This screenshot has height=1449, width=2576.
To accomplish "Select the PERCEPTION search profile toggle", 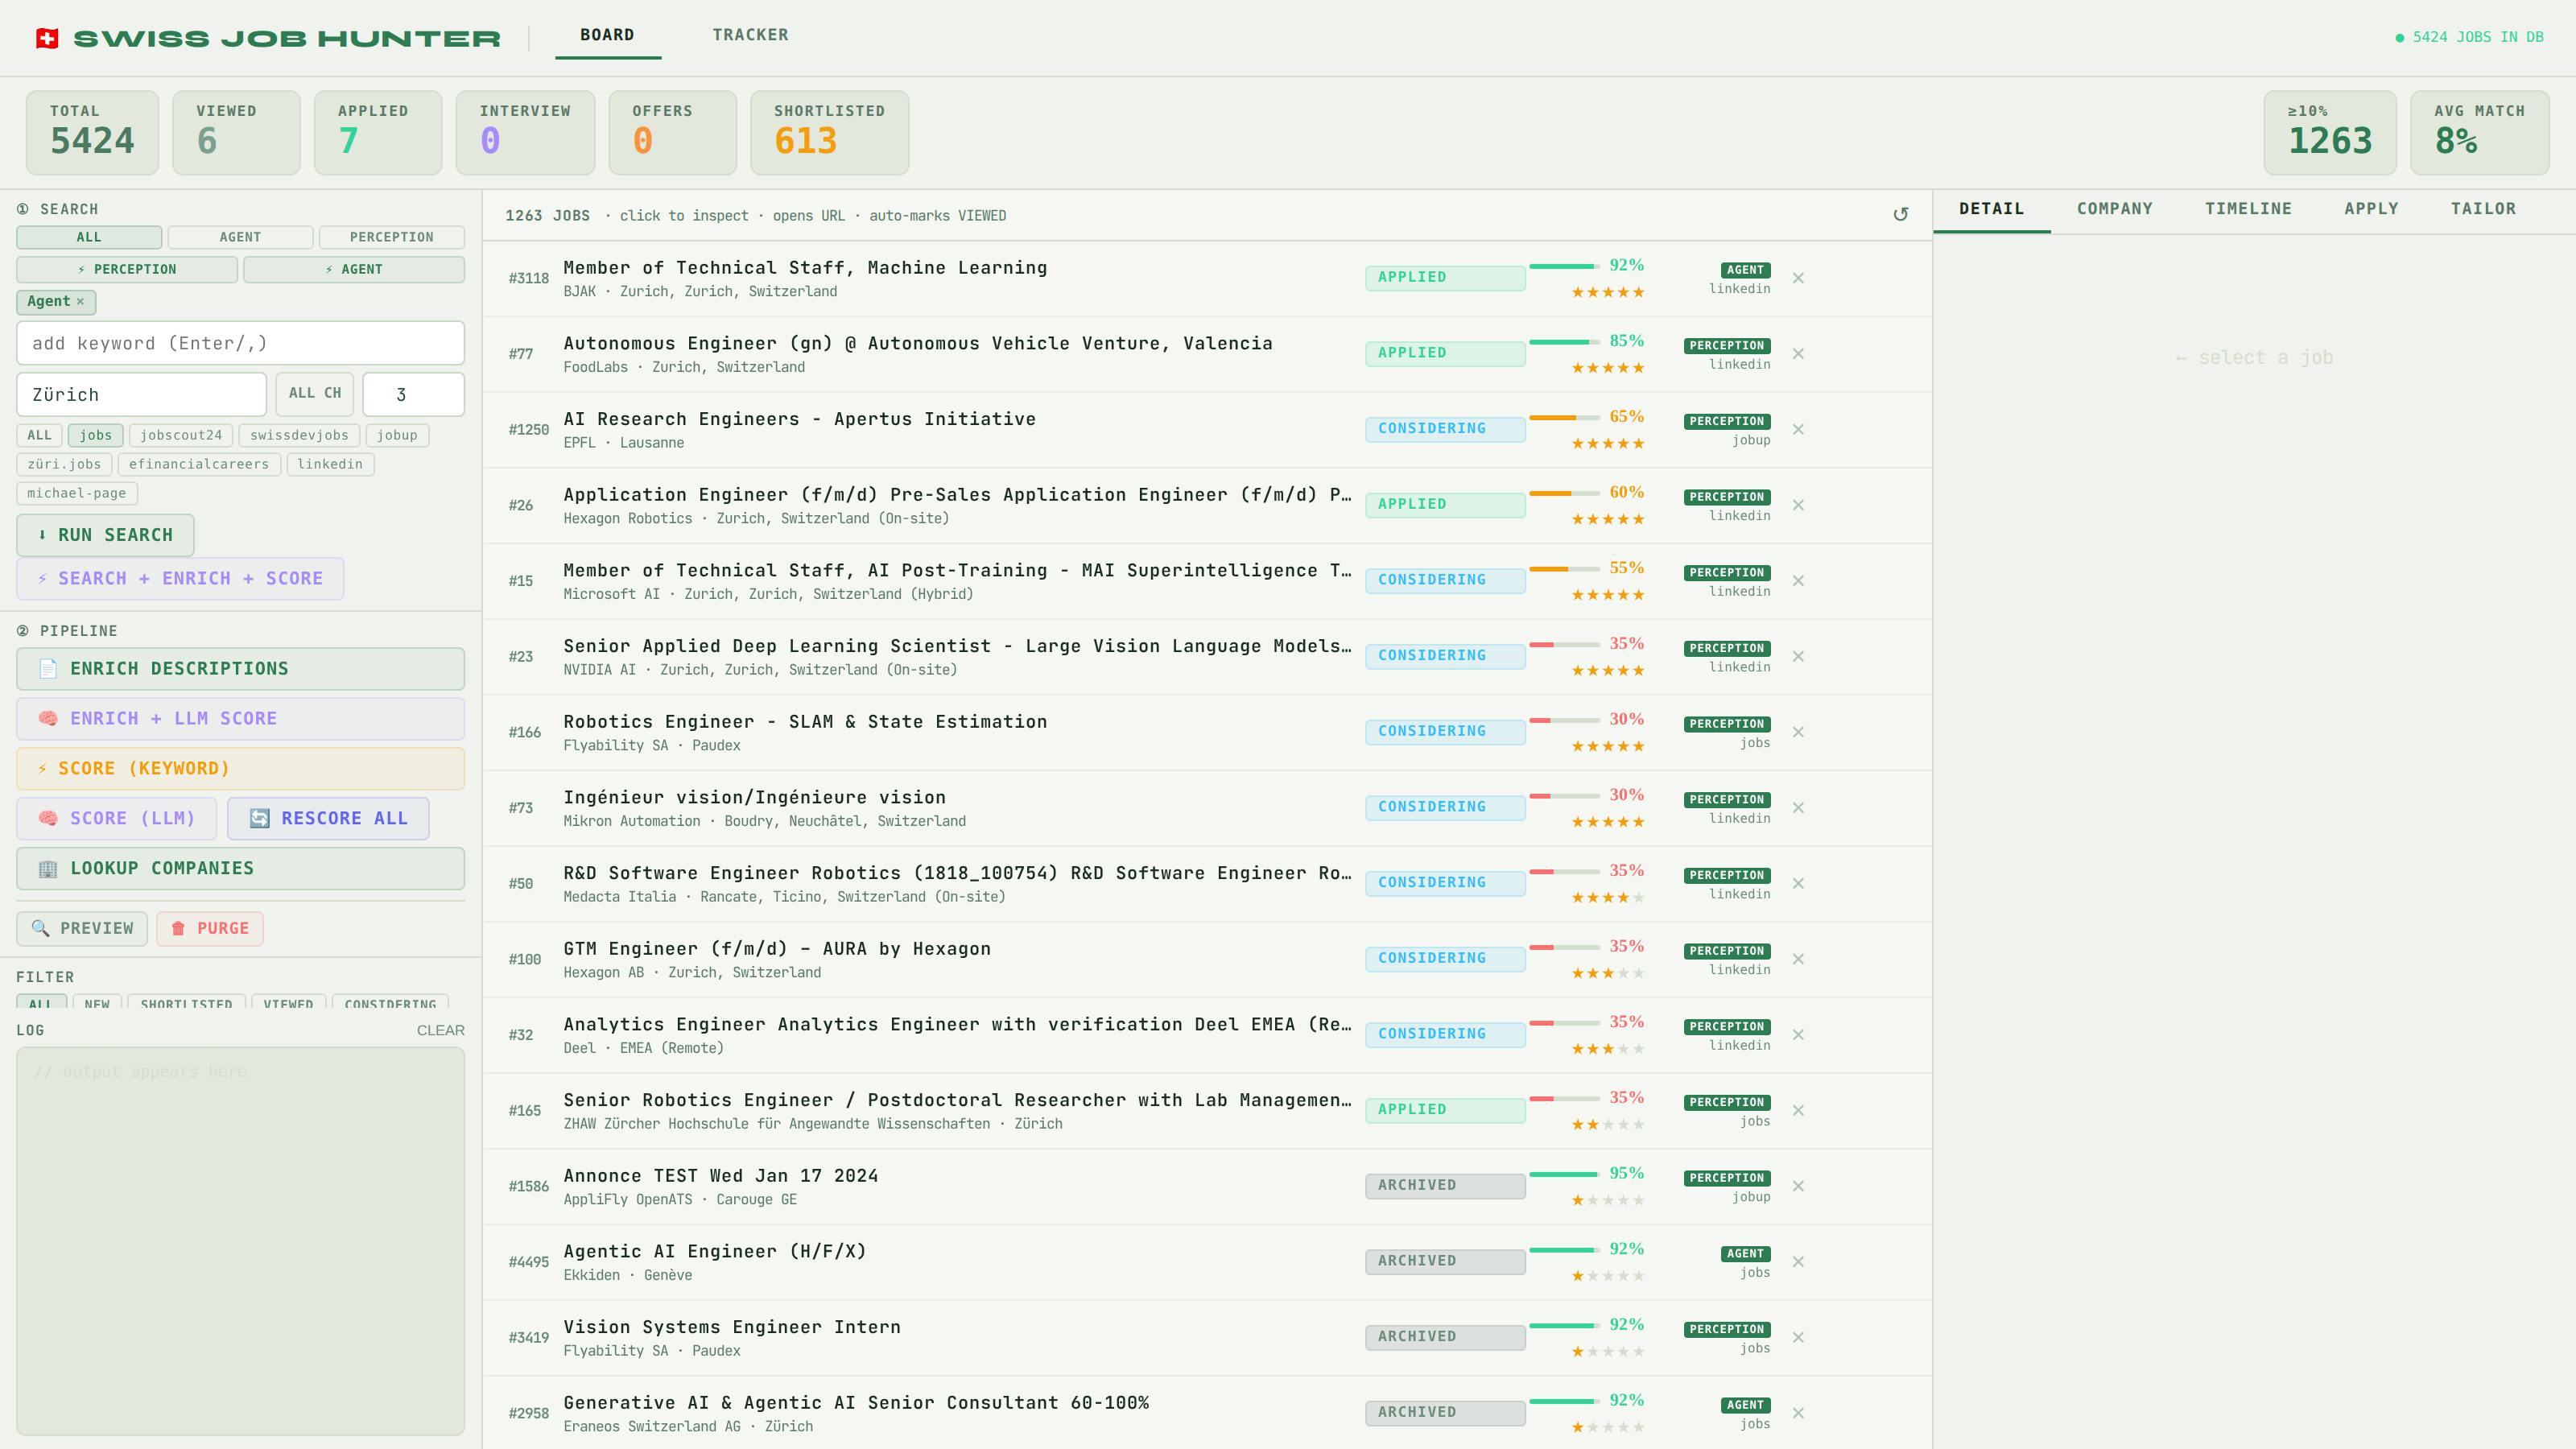I will click(392, 237).
